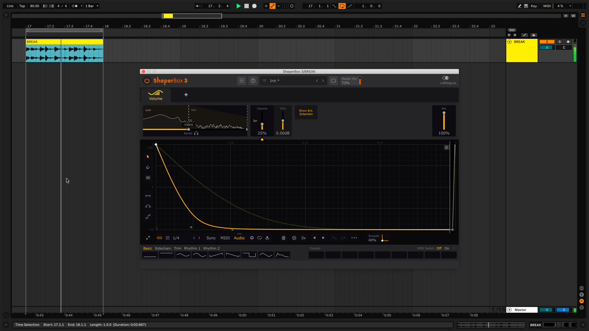
Task: Add a new shaper with plus
Action: pyautogui.click(x=186, y=95)
